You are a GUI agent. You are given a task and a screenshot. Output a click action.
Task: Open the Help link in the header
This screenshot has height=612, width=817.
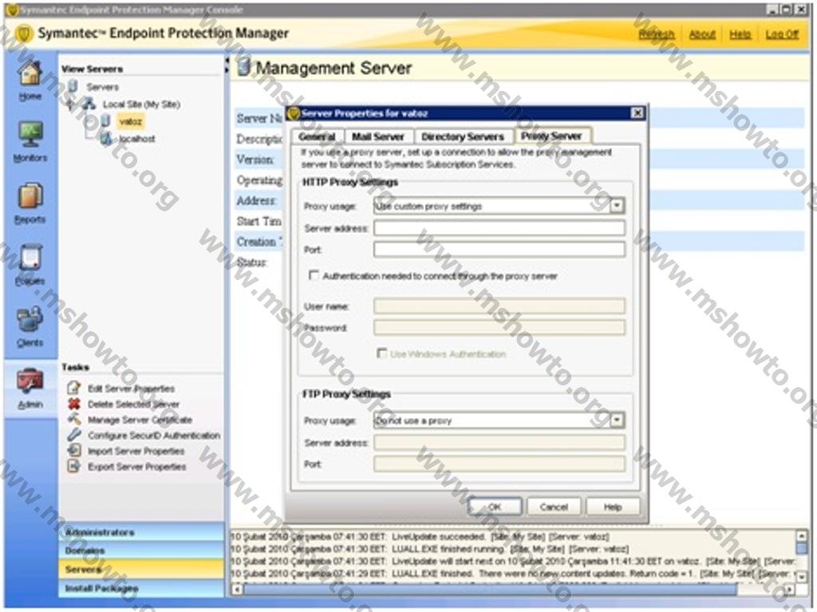pyautogui.click(x=740, y=34)
